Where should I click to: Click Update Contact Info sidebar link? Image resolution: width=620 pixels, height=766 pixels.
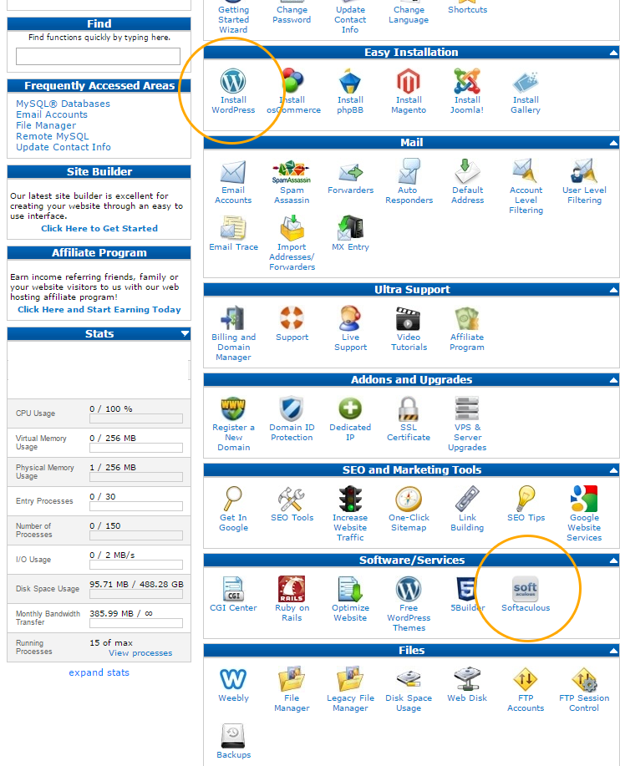(x=64, y=147)
